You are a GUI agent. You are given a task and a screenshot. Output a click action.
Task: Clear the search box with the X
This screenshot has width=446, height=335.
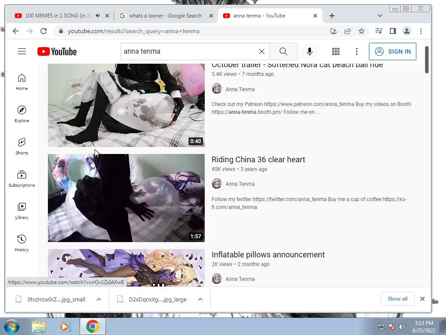tap(262, 51)
